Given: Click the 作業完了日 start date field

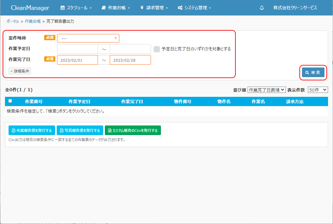Looking at the screenshot, I should 77,60.
